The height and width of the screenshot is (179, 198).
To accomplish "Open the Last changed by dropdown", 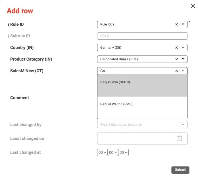I will [x=183, y=125].
